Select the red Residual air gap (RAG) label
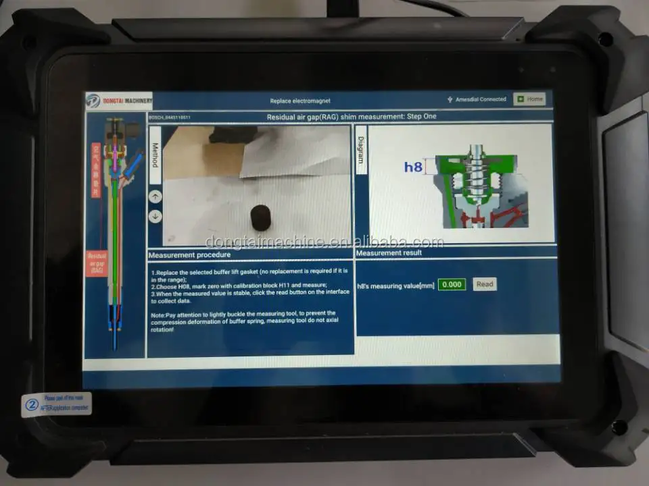 click(97, 263)
